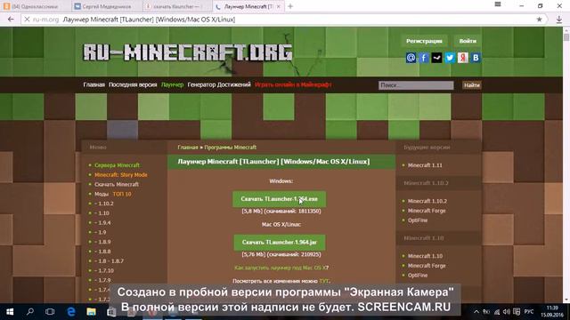Go back with the browser back arrow

point(11,20)
